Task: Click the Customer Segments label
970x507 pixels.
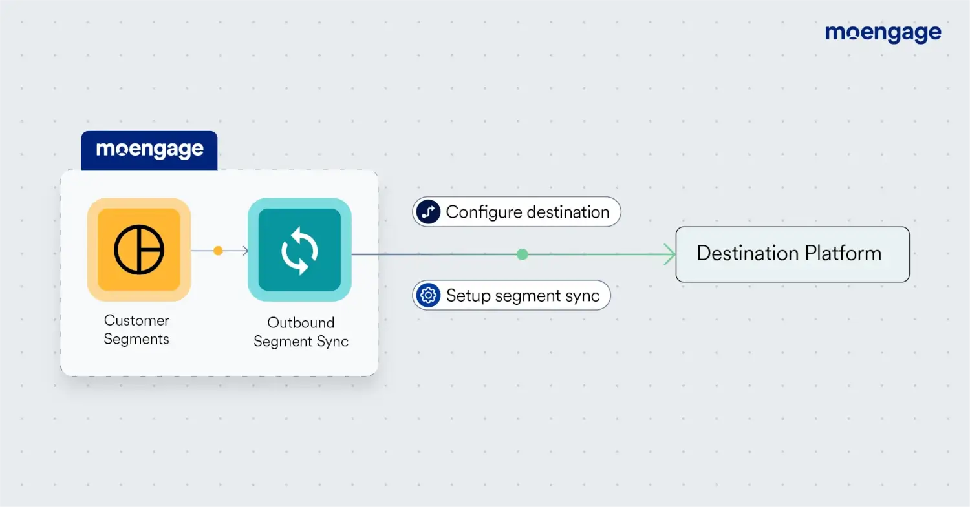Action: tap(137, 329)
